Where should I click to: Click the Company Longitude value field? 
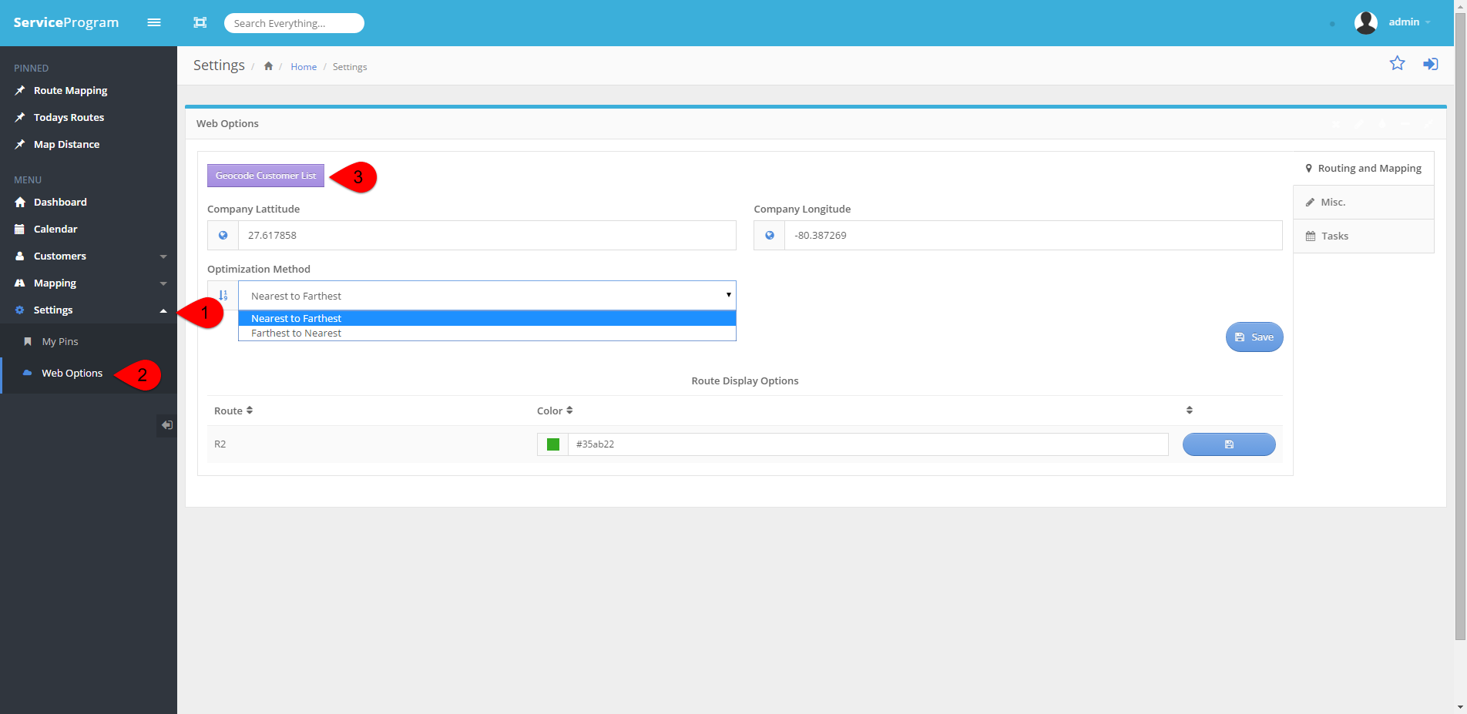point(1033,236)
